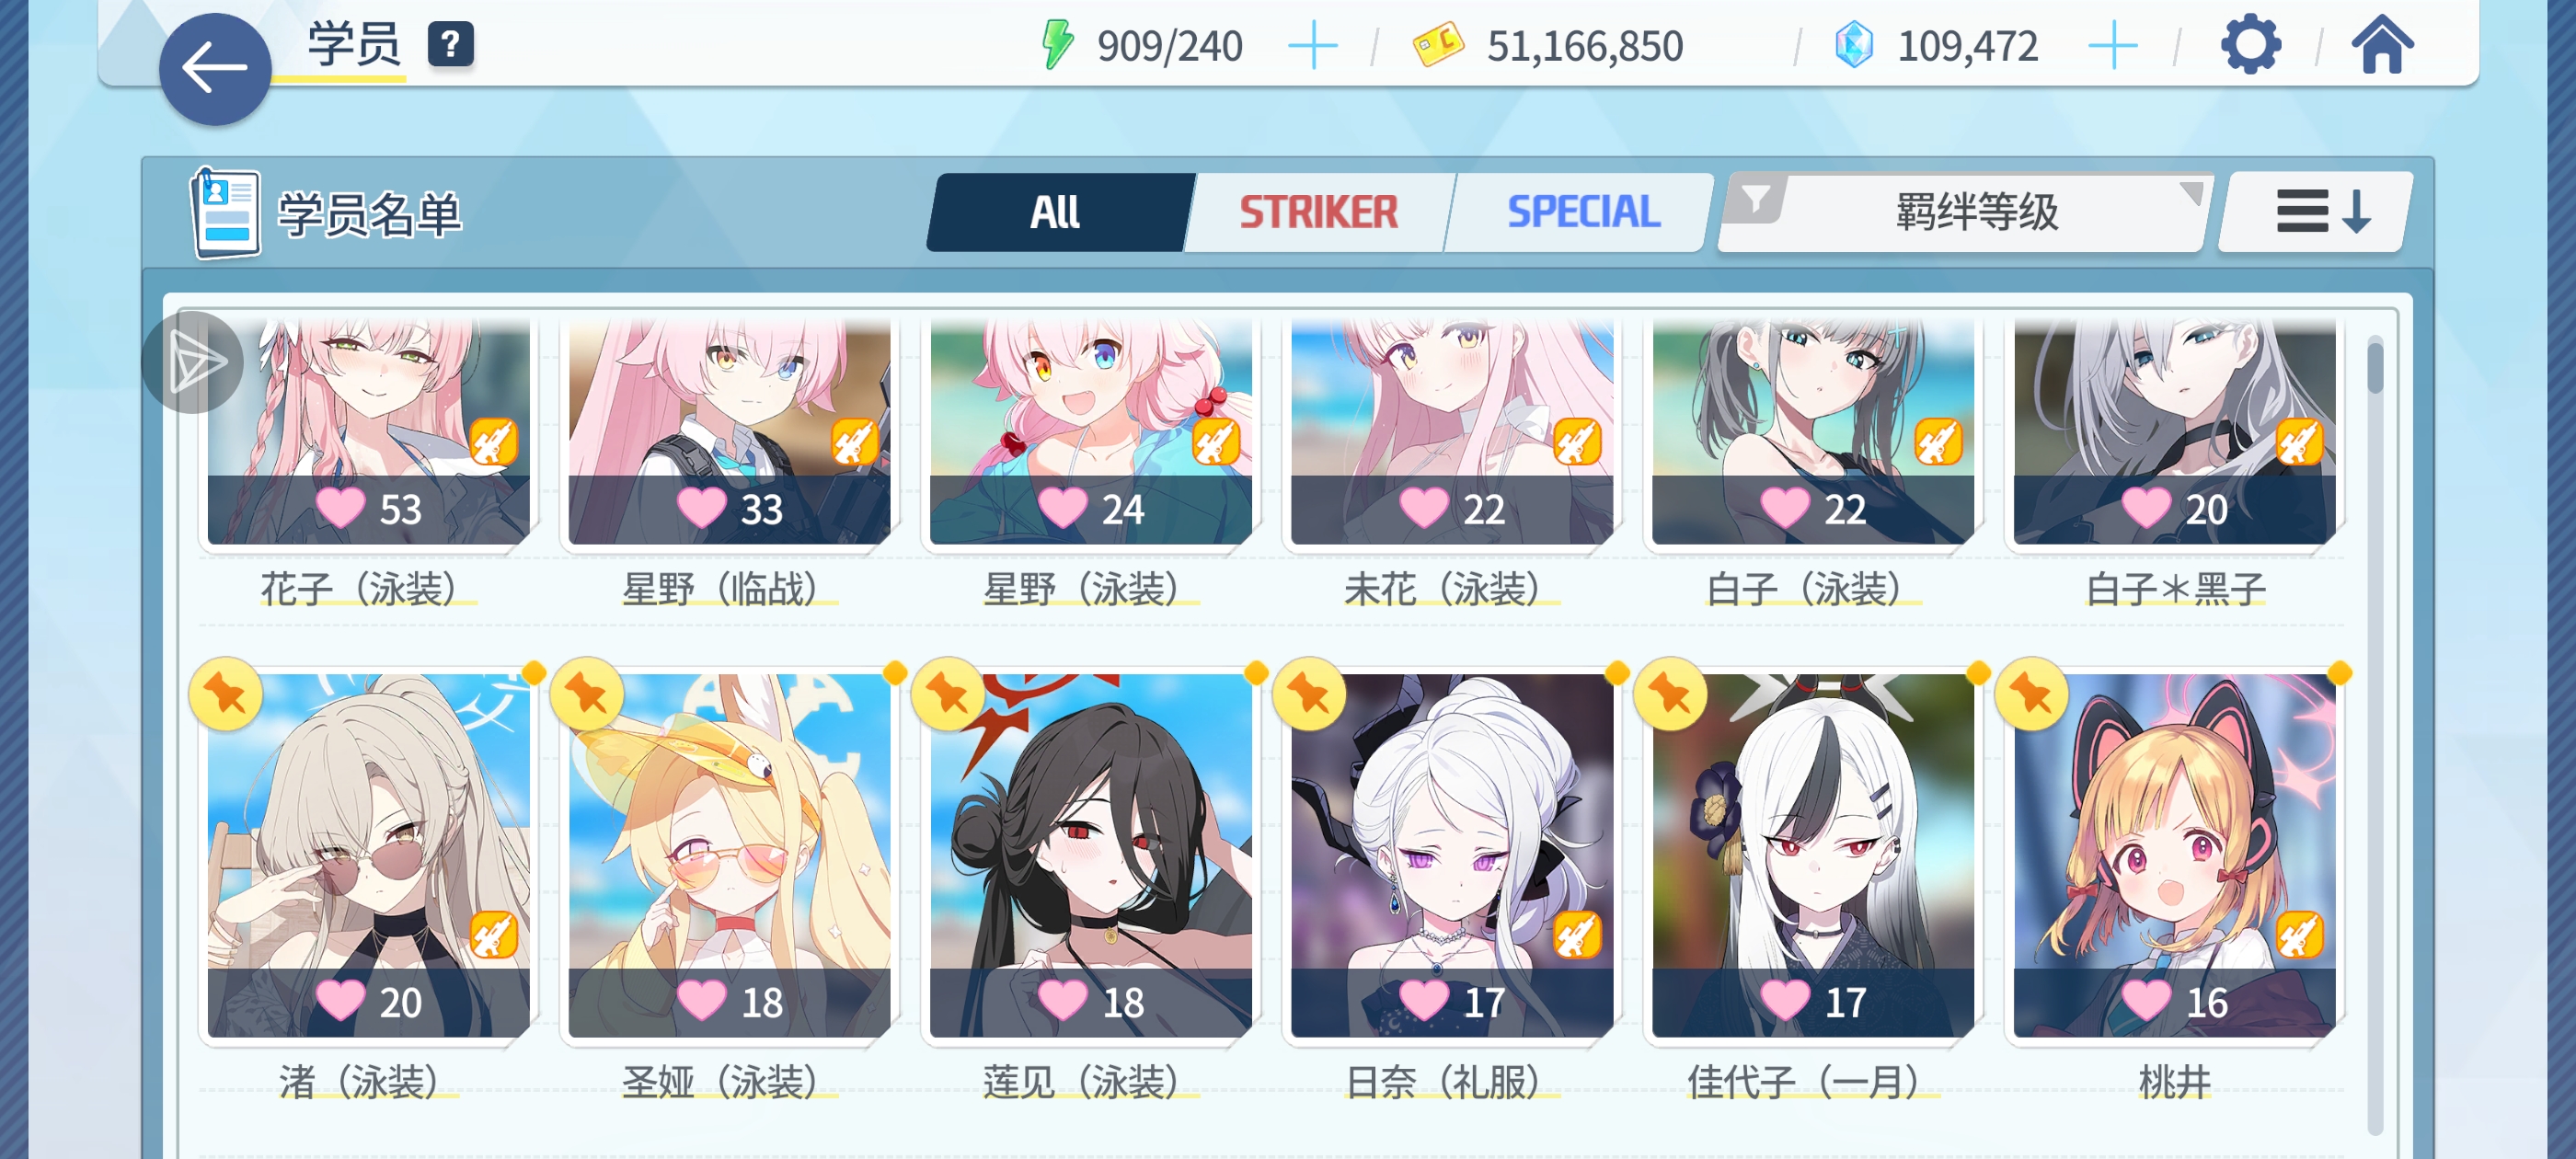Toggle the pin on 渚(泳装) card
This screenshot has width=2576, height=1159.
coord(226,693)
